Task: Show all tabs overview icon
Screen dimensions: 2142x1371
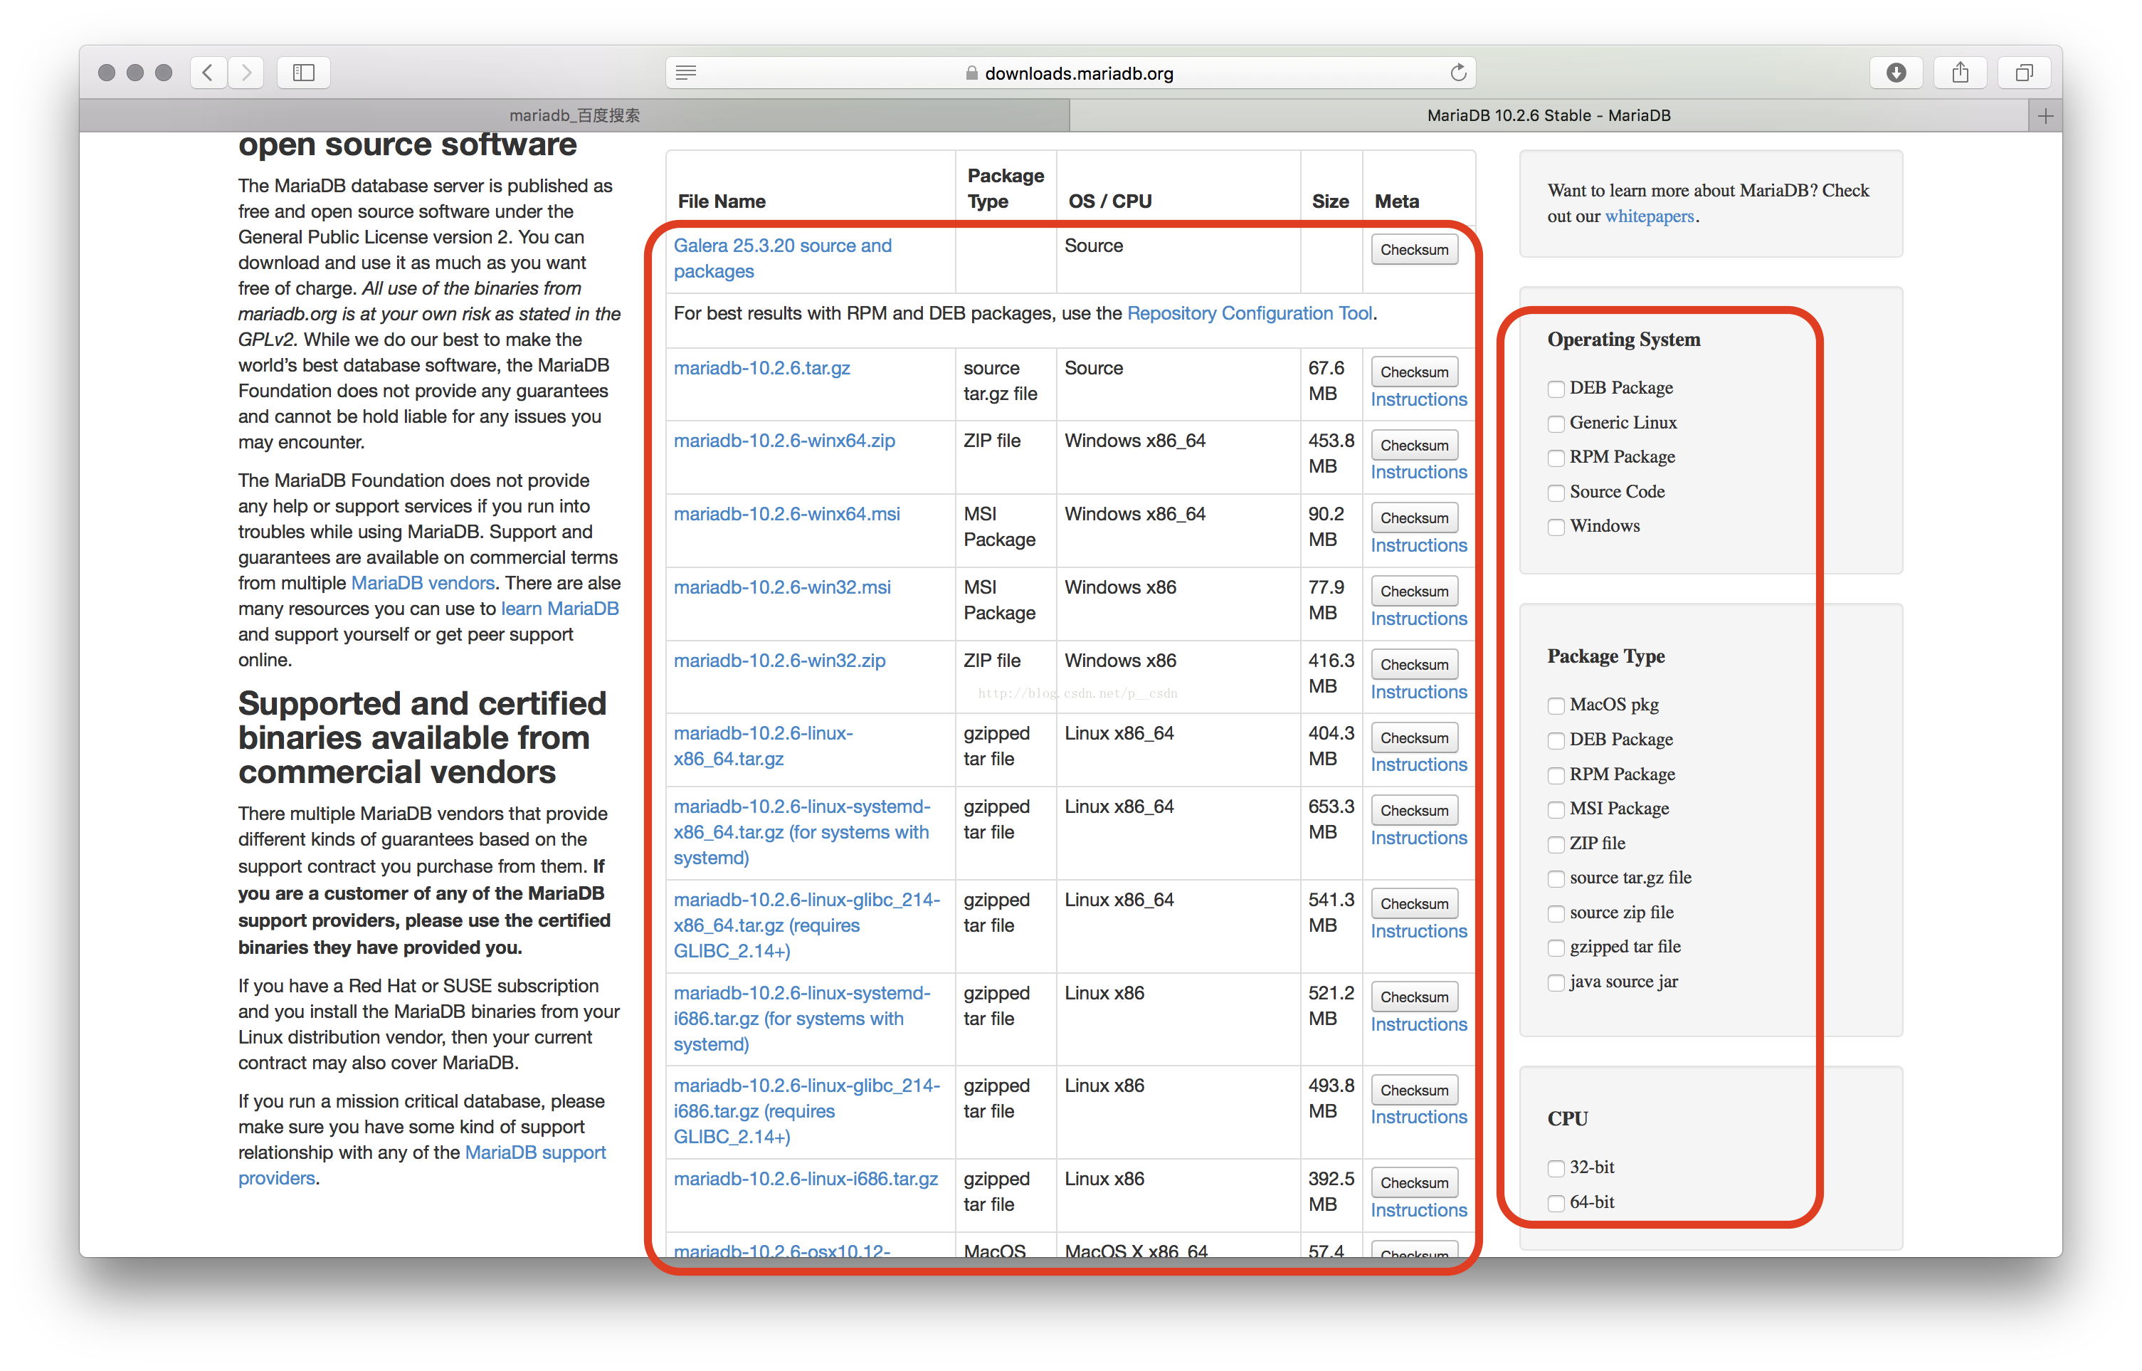Action: (2024, 72)
